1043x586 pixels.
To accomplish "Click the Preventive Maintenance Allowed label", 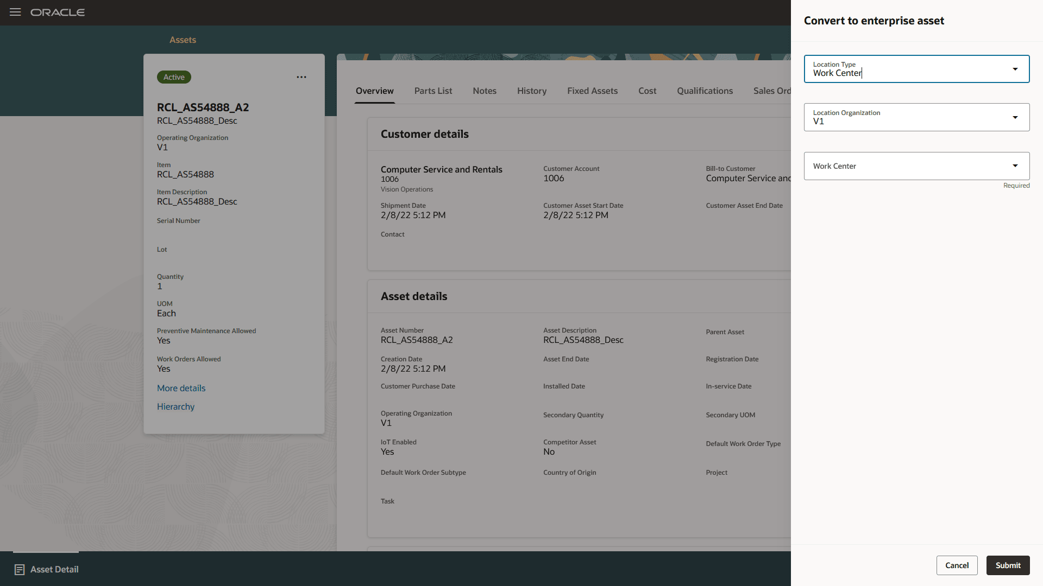I will [x=206, y=331].
